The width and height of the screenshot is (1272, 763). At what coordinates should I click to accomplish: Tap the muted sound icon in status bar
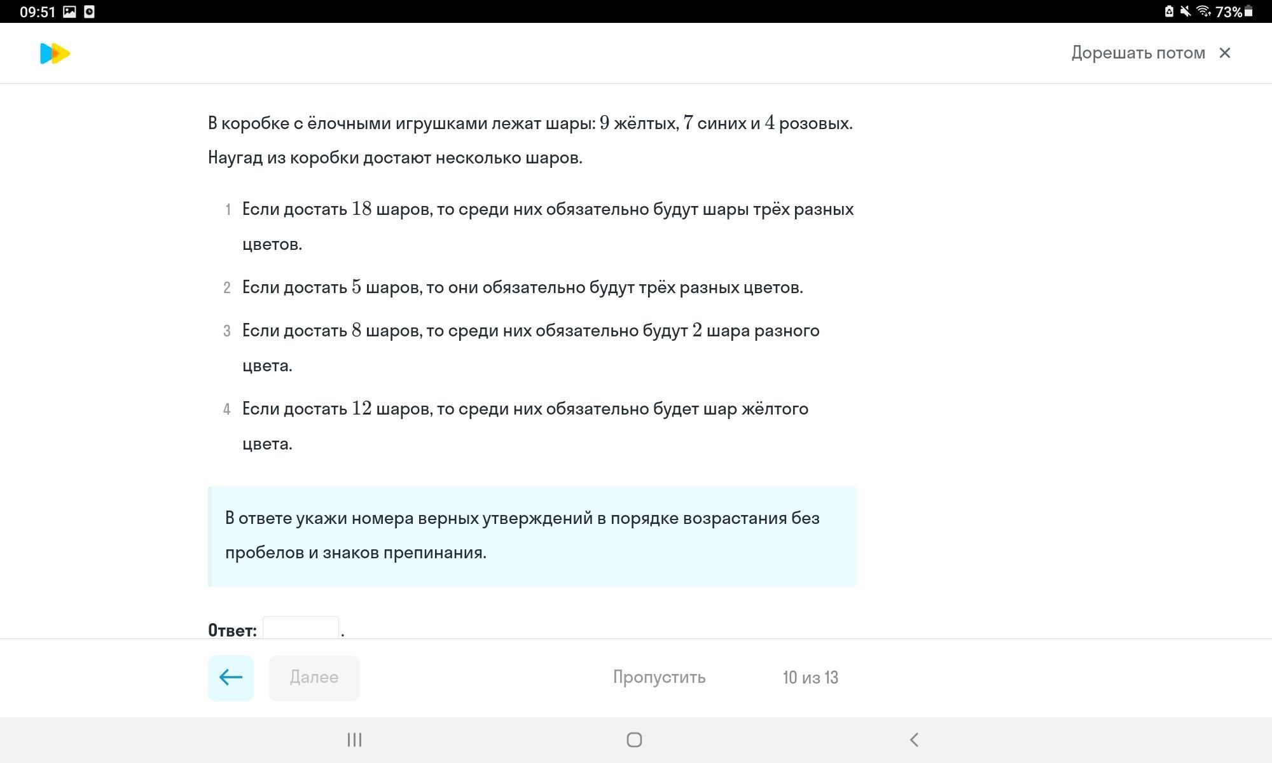coord(1186,11)
